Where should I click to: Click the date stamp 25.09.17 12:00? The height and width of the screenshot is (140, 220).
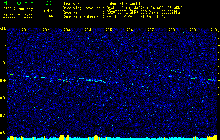[x=18, y=16]
